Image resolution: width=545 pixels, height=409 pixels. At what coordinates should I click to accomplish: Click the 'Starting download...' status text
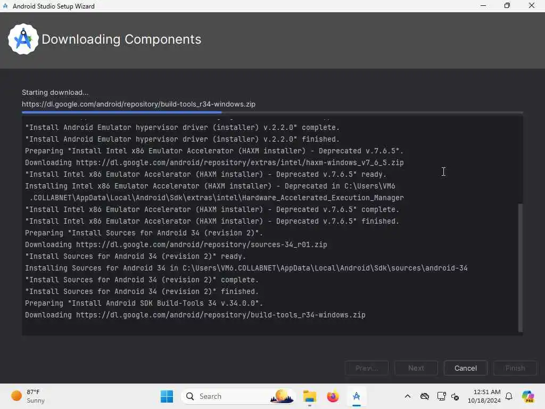point(55,92)
